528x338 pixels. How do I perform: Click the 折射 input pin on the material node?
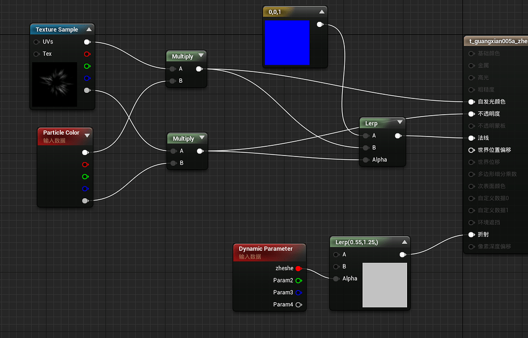point(470,234)
